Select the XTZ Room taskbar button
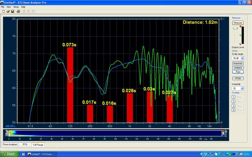Image resolution: width=252 pixels, height=157 pixels. click(x=41, y=154)
